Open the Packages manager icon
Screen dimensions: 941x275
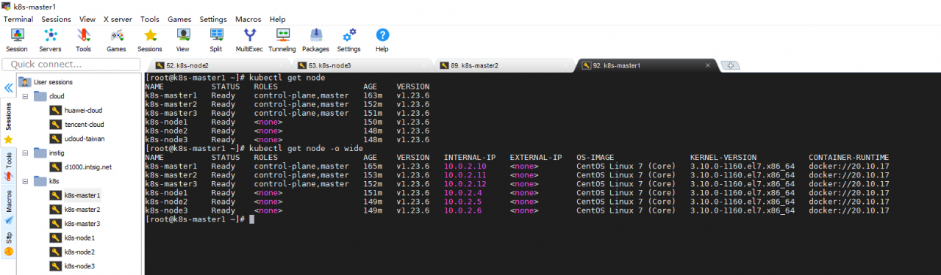[x=315, y=40]
